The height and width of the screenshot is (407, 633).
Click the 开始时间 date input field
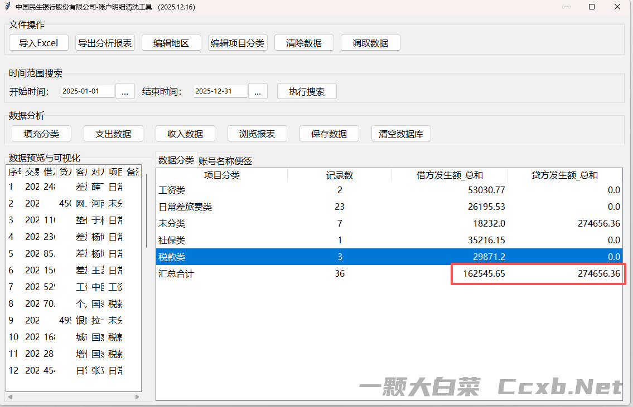pyautogui.click(x=88, y=91)
